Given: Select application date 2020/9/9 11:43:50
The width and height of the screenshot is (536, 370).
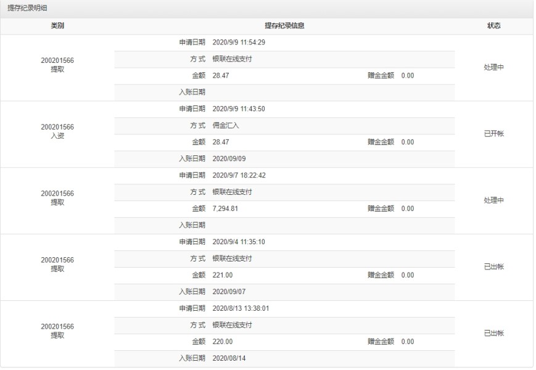Looking at the screenshot, I should pos(239,109).
